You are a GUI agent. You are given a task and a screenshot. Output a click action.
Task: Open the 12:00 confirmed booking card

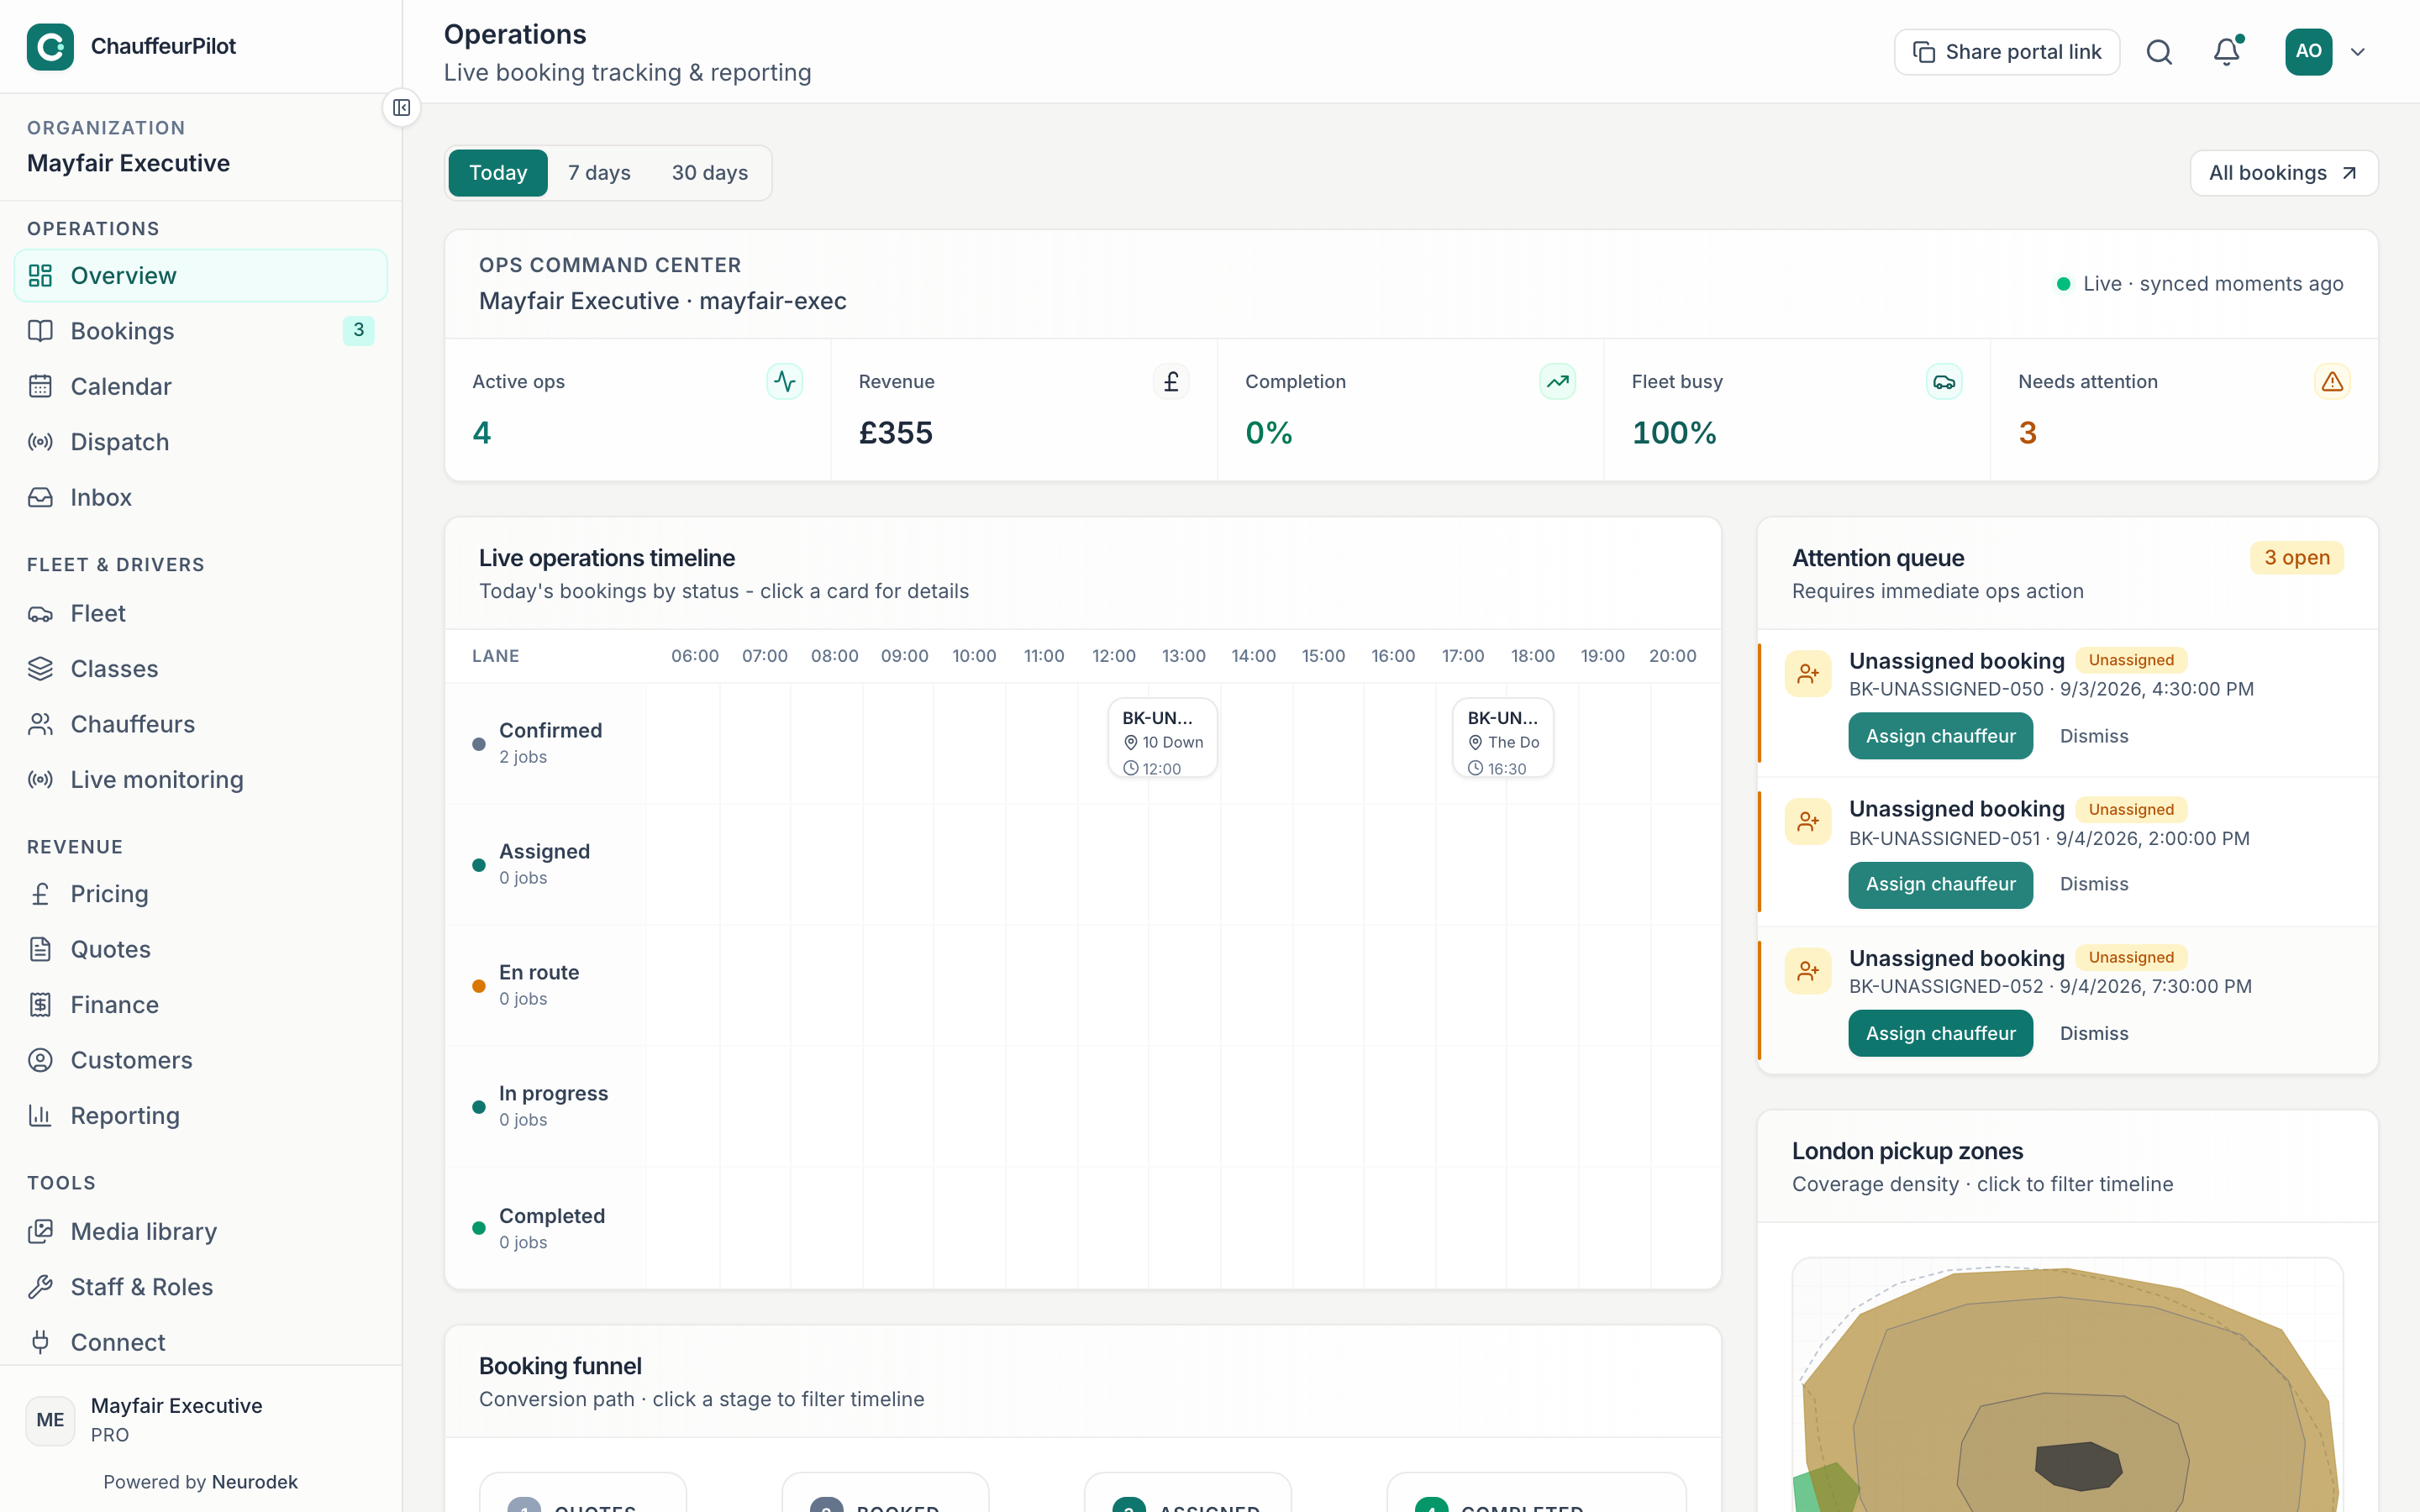(x=1162, y=738)
